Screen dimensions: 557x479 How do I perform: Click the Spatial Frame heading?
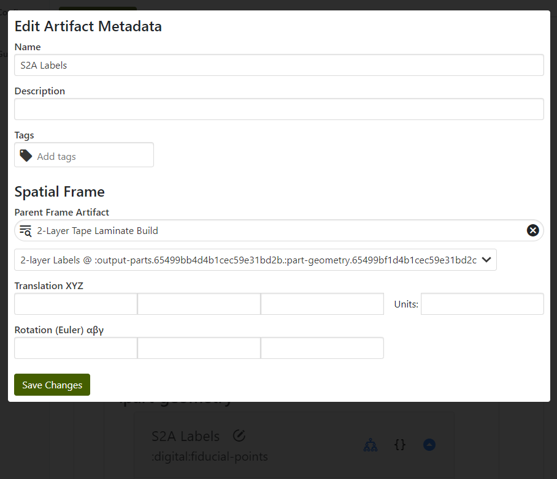[x=60, y=192]
